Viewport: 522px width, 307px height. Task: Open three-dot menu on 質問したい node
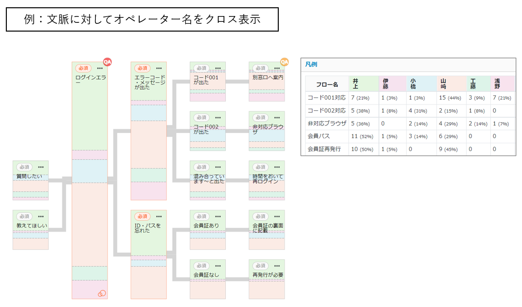point(41,167)
